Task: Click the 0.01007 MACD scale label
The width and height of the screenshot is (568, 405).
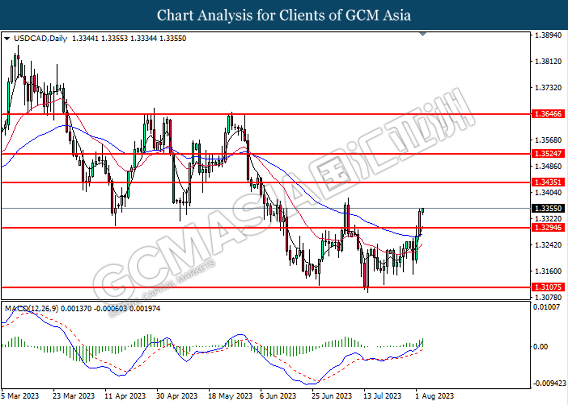Action: click(546, 307)
